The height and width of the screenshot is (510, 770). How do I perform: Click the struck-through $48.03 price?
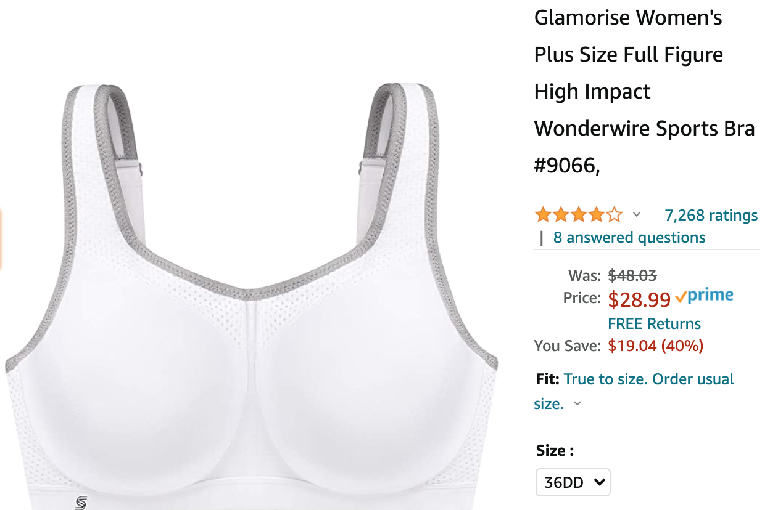tap(632, 275)
